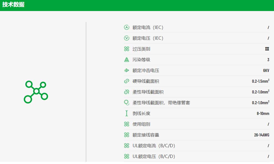Click the 26-14AWG rated wiring capacity value

coord(262,135)
